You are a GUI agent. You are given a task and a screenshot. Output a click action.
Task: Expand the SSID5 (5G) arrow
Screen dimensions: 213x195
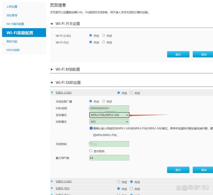pos(52,188)
